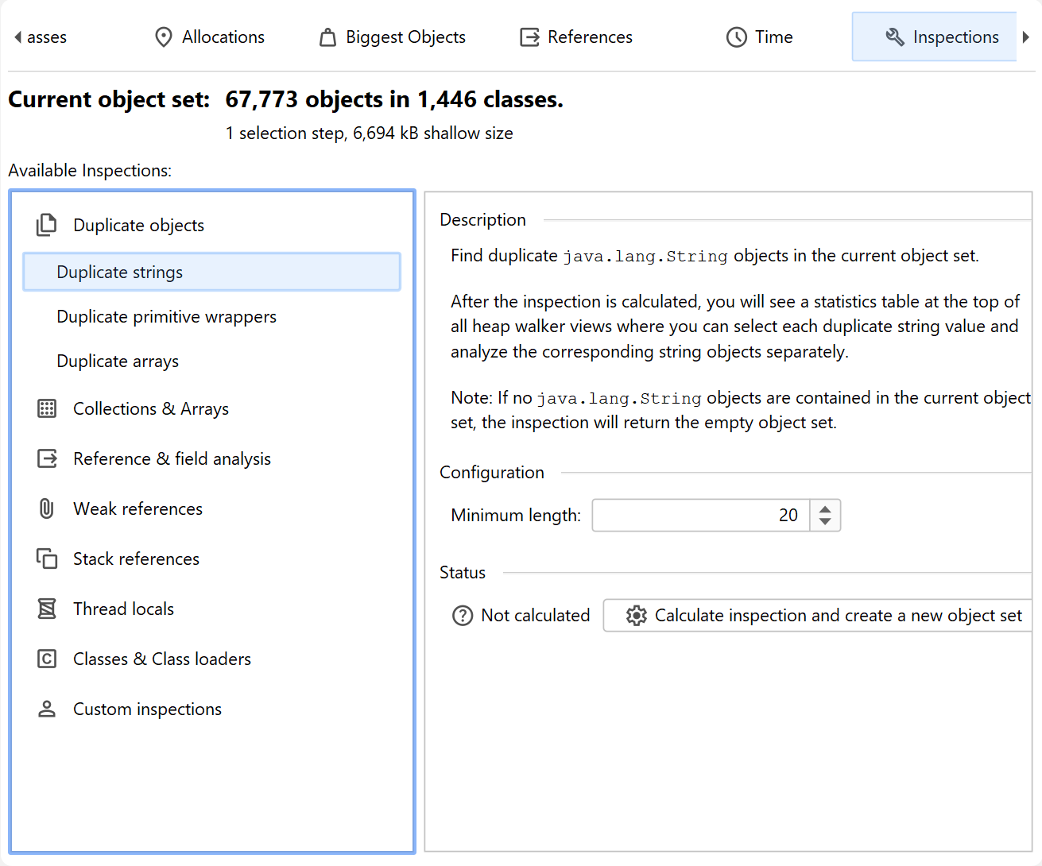
Task: Click the Collections & Arrays grid icon
Action: tap(47, 409)
